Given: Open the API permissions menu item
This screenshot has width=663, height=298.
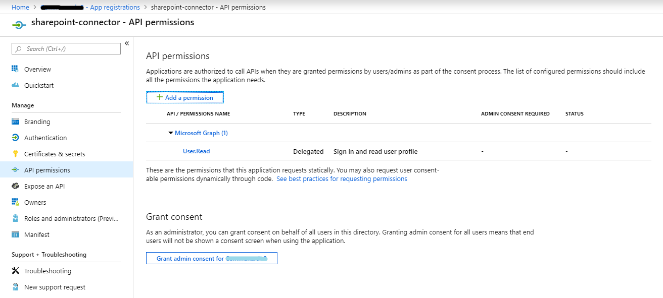Looking at the screenshot, I should coord(47,170).
